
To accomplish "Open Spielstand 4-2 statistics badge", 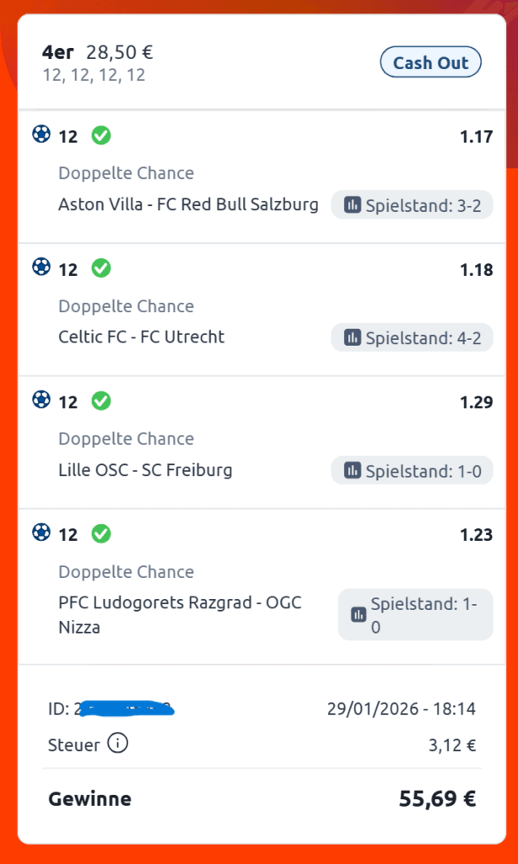I will [x=412, y=337].
